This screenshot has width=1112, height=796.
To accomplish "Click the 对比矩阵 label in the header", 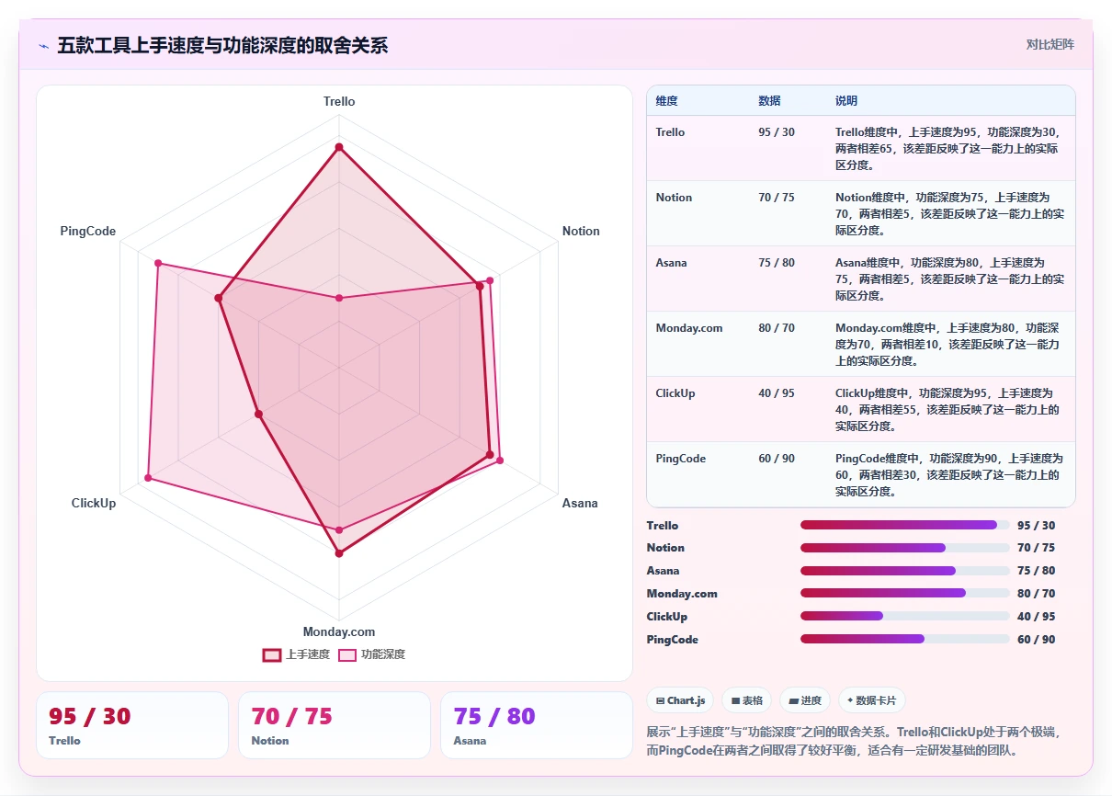I will click(1050, 44).
